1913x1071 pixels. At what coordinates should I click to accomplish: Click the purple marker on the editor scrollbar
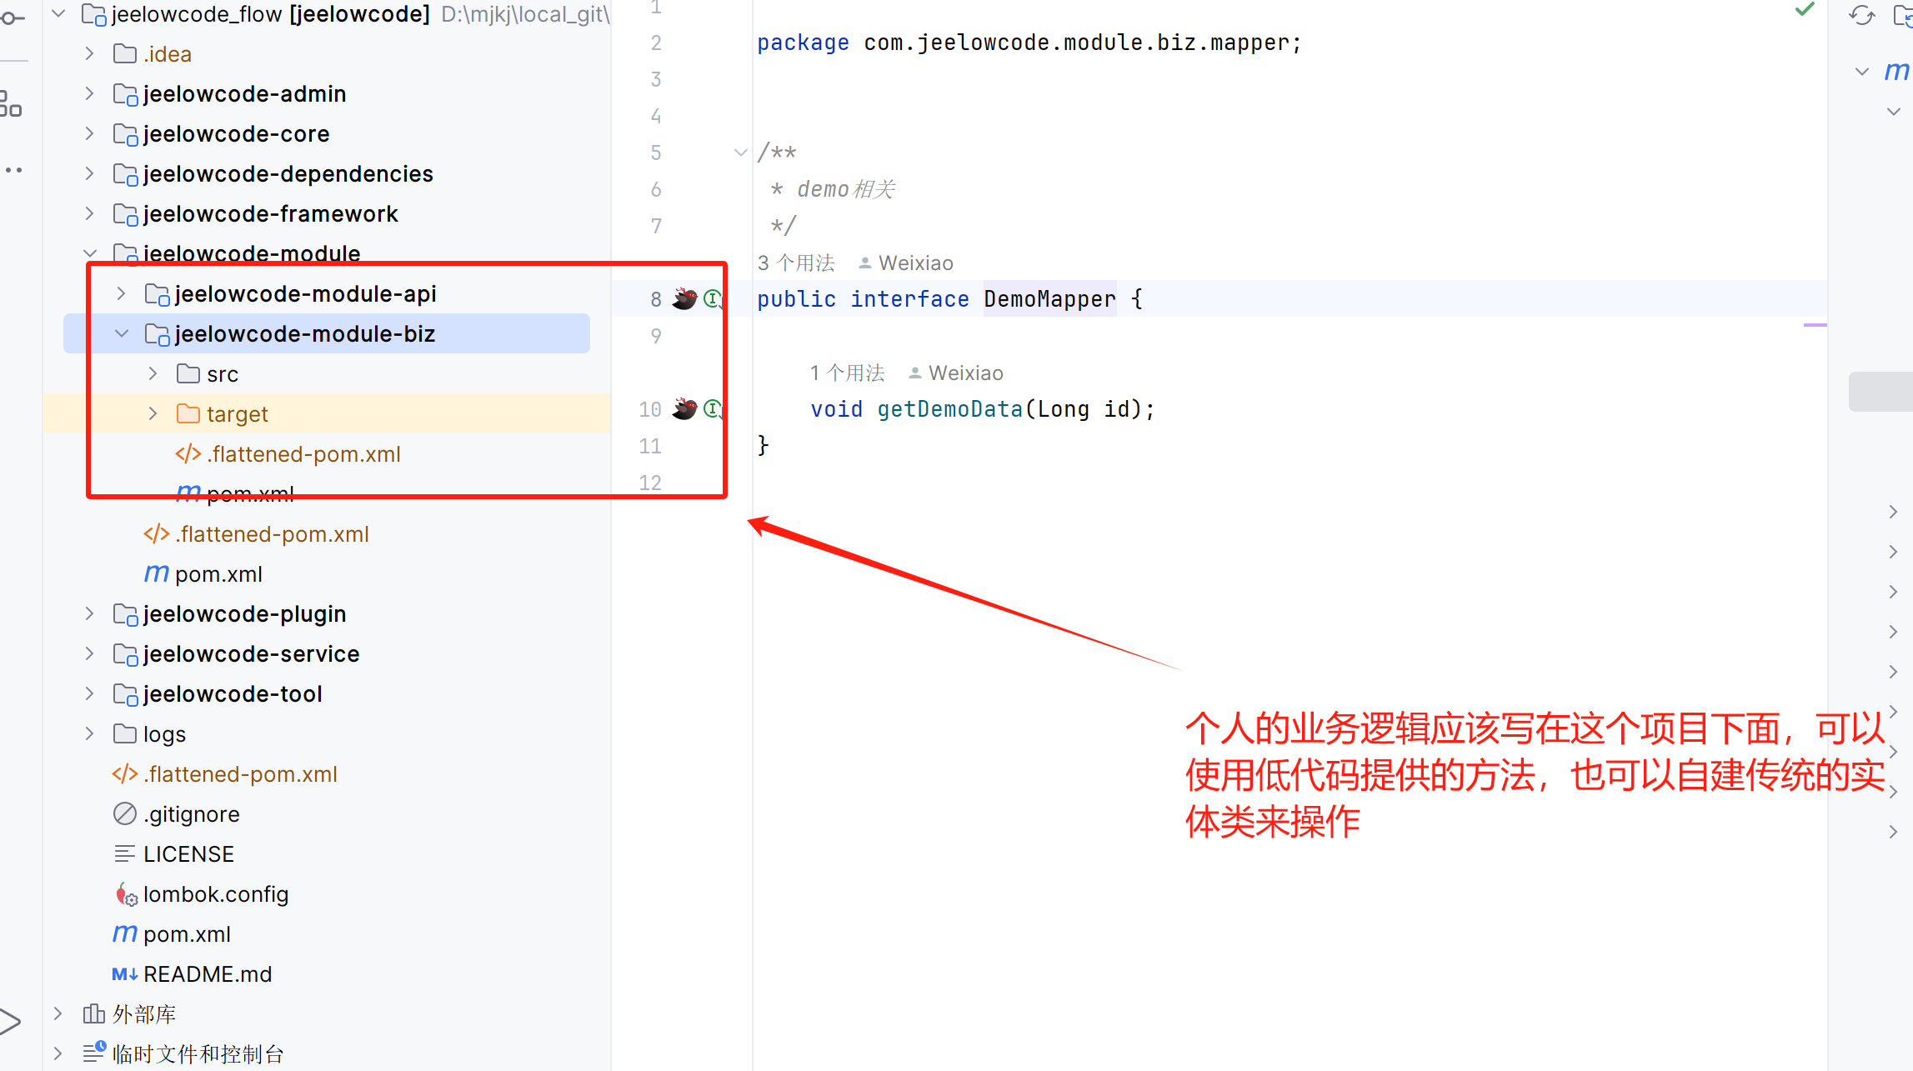point(1815,324)
